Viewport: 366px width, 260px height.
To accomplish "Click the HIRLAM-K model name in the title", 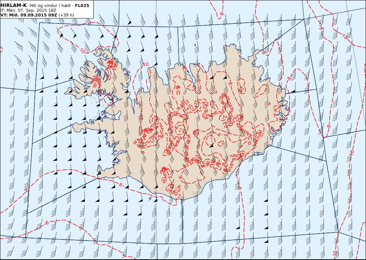I will tap(14, 5).
